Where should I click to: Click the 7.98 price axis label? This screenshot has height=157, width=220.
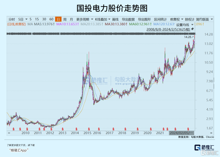coord(210,81)
